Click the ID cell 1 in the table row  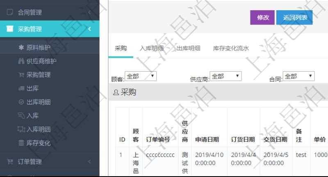point(121,155)
